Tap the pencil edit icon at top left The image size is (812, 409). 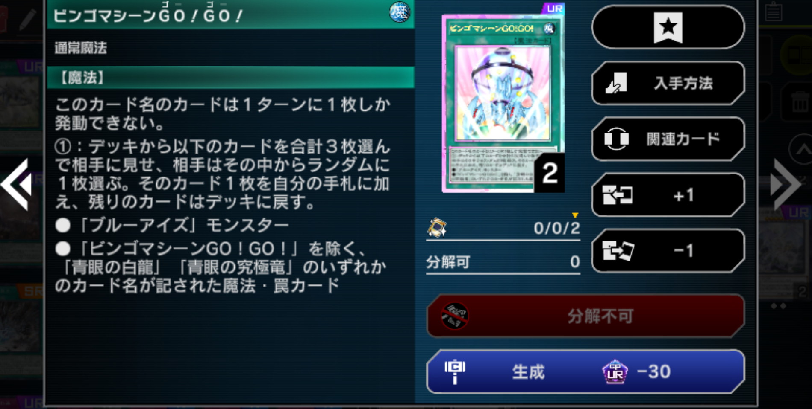(28, 19)
